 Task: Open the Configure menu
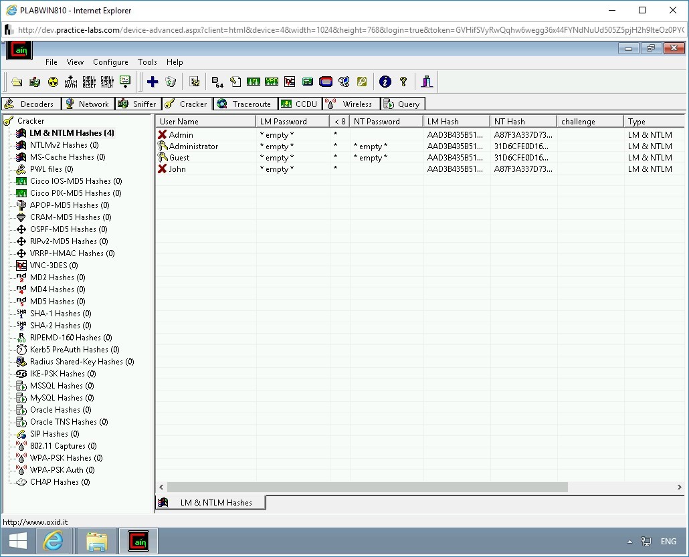(110, 62)
